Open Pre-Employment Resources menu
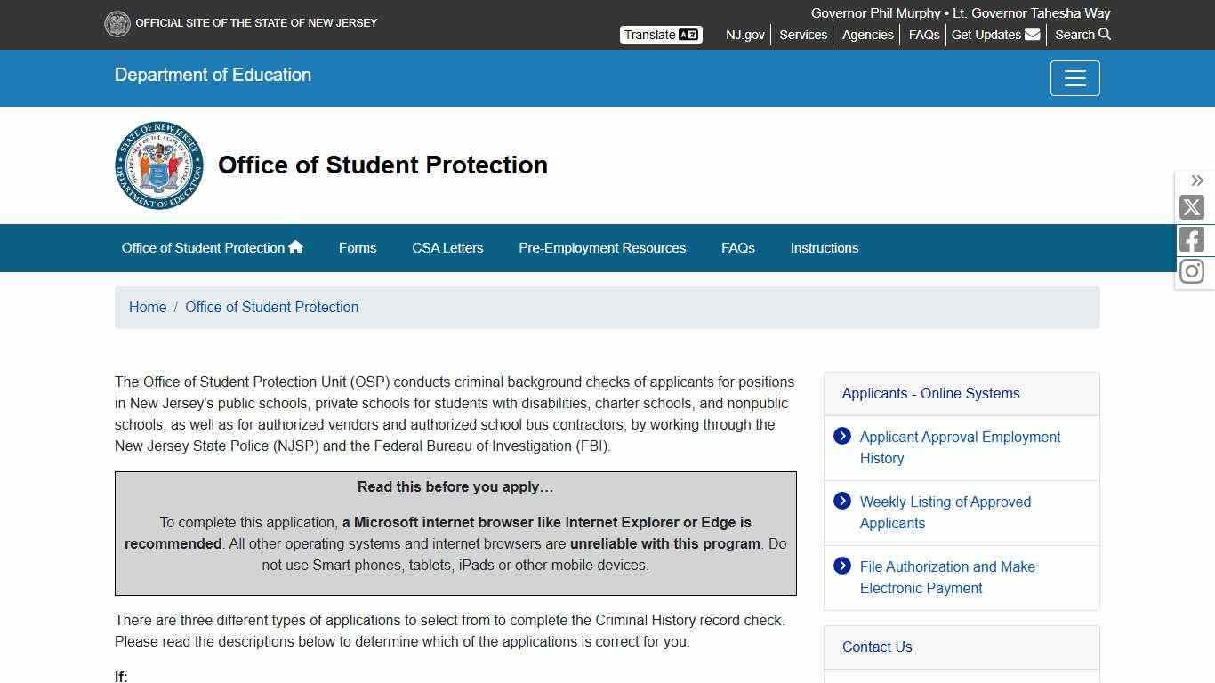Screen dimensions: 1215x683 [x=602, y=248]
